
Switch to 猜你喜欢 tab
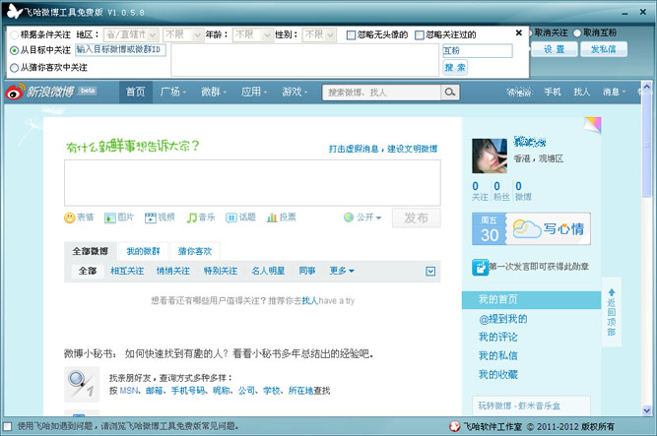tap(195, 251)
